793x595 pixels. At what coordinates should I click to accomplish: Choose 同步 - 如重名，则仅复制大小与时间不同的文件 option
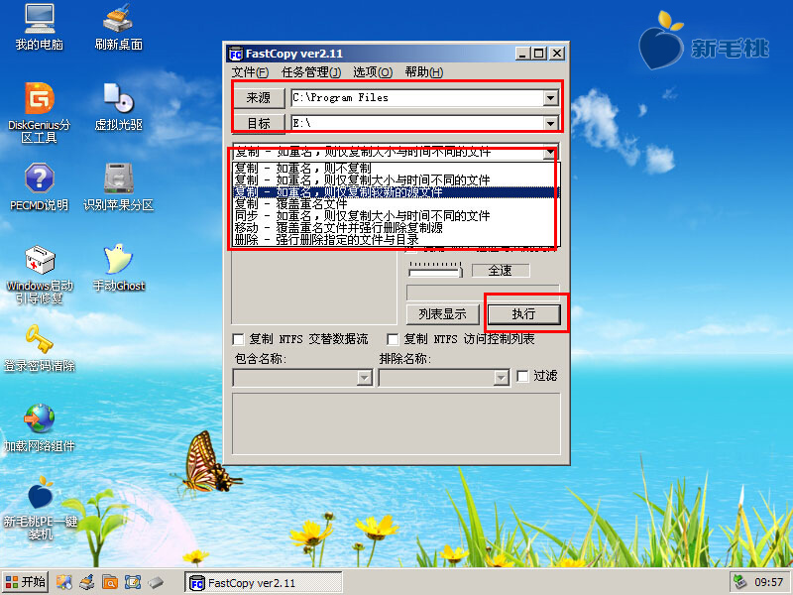(395, 216)
